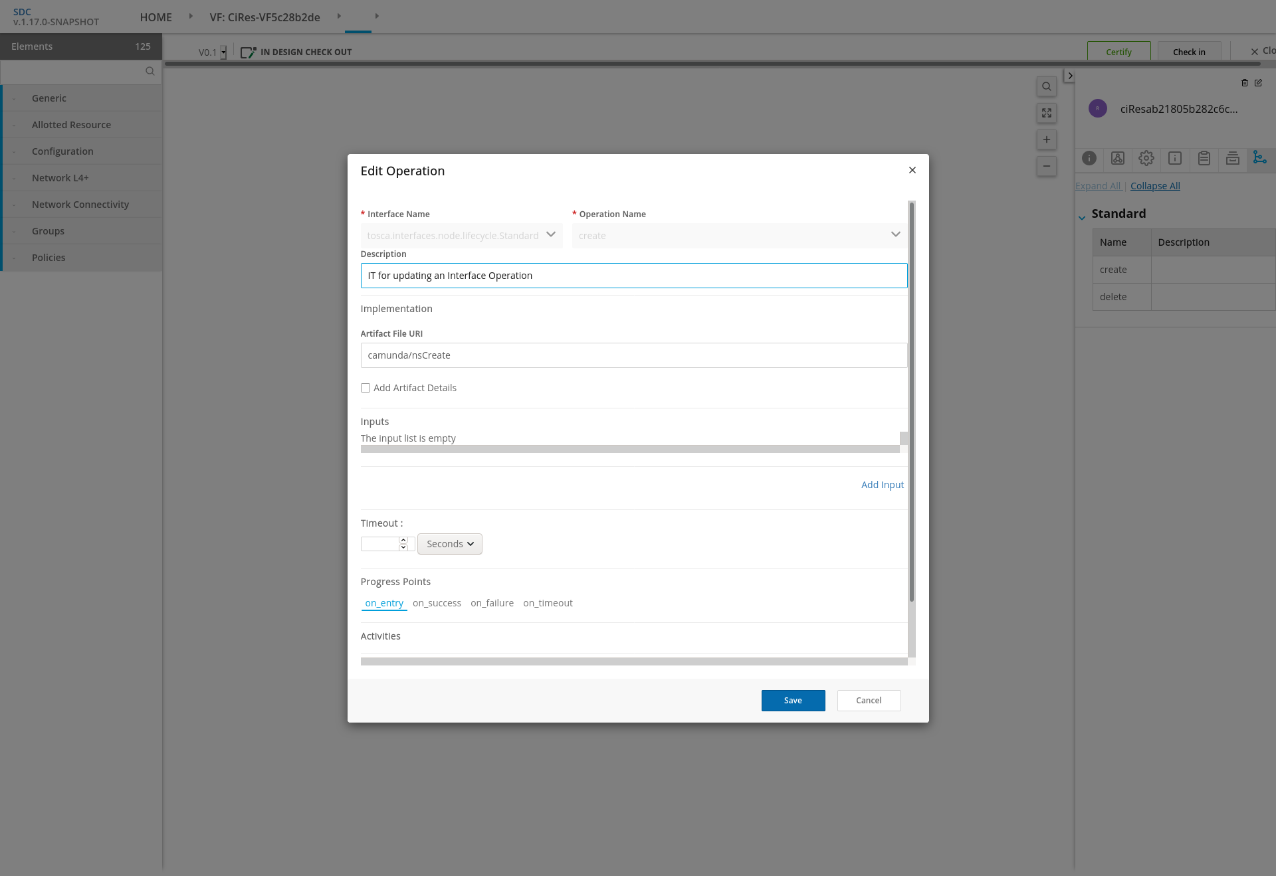Image resolution: width=1276 pixels, height=876 pixels.
Task: Expand the Groups category
Action: tap(81, 231)
